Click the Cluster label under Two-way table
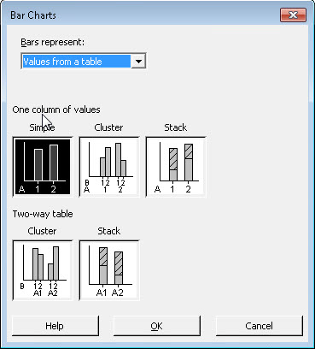This screenshot has height=349, width=315. coord(42,231)
